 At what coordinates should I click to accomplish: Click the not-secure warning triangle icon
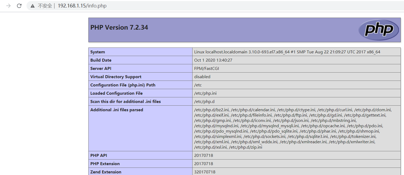(x=32, y=6)
